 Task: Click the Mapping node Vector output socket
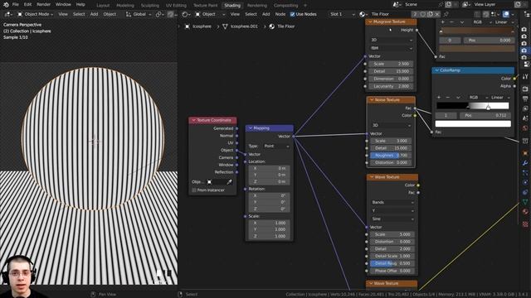[293, 136]
